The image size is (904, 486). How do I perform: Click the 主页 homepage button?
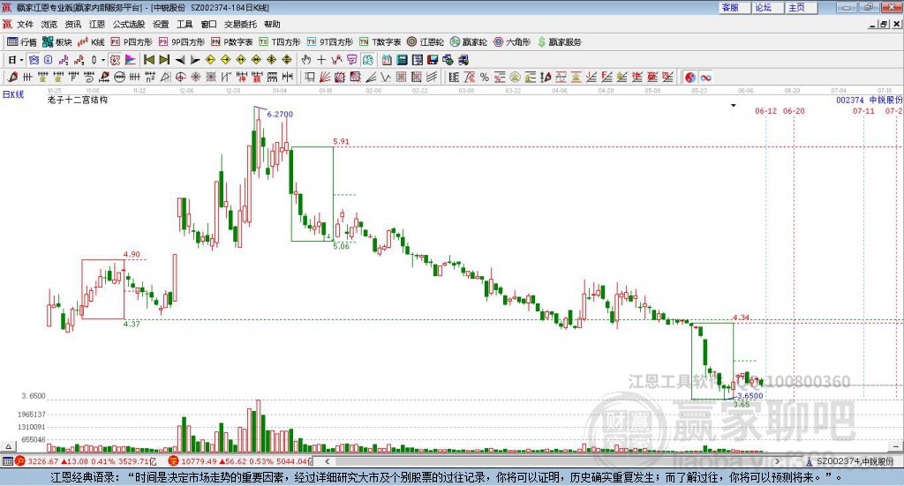802,7
